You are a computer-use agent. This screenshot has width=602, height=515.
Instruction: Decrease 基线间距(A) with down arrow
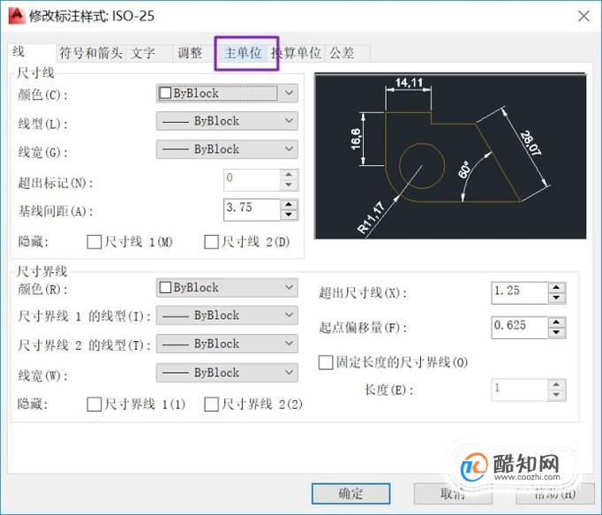coord(289,215)
